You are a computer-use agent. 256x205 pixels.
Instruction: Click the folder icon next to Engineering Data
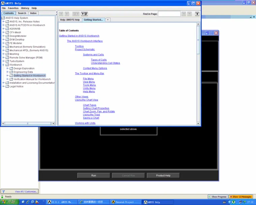11,72
